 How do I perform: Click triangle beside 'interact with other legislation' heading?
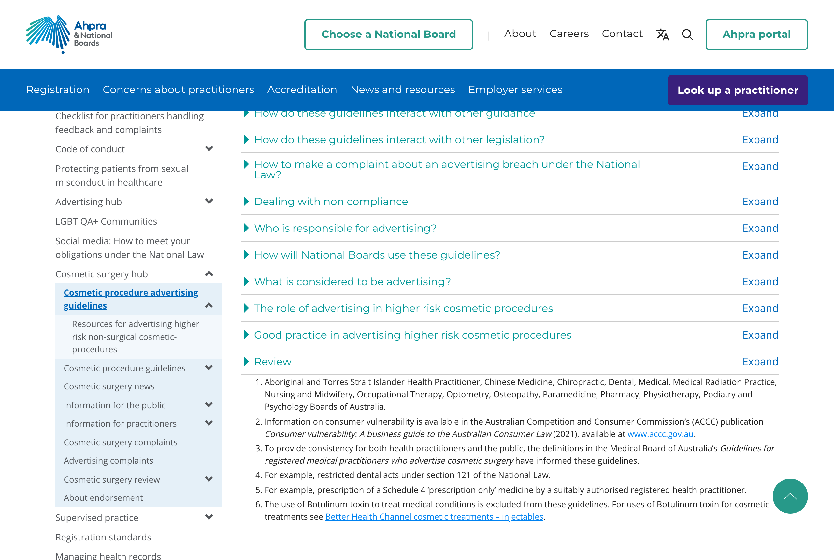click(x=246, y=140)
